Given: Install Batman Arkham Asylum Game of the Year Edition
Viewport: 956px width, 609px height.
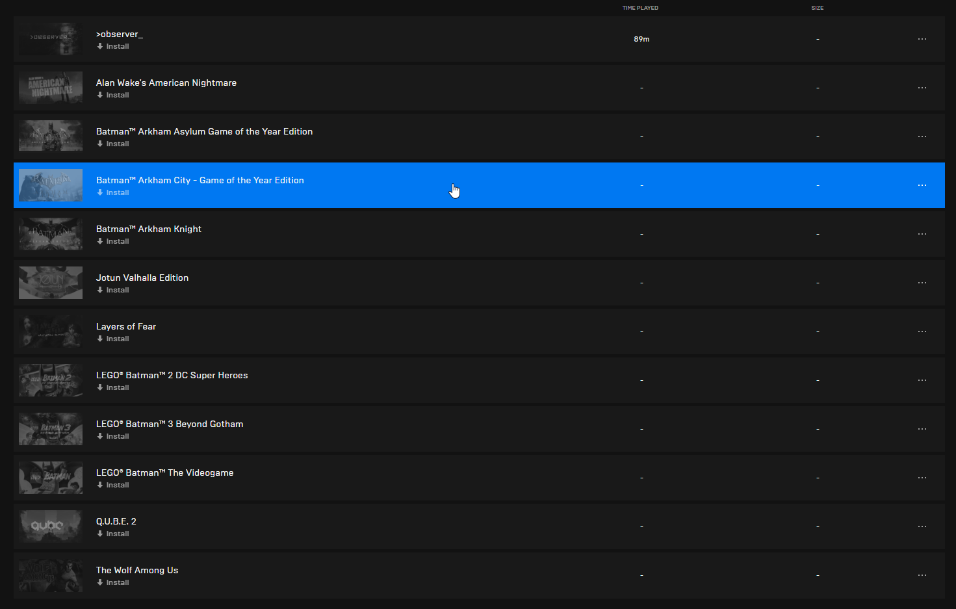Looking at the screenshot, I should [x=113, y=144].
